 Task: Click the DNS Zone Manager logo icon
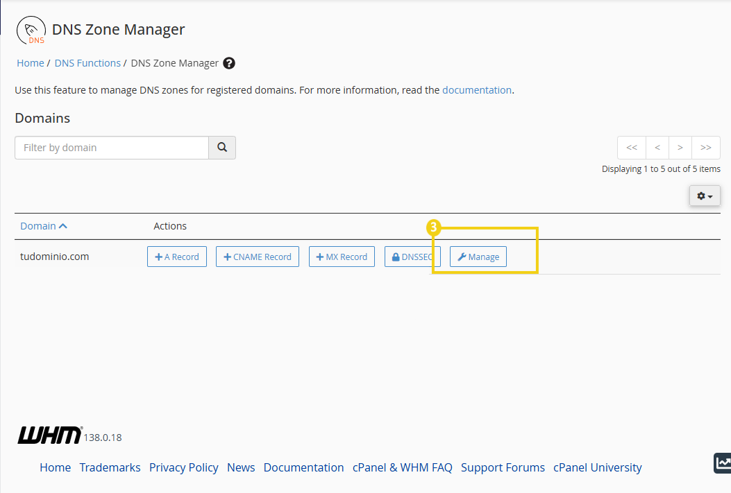[31, 31]
